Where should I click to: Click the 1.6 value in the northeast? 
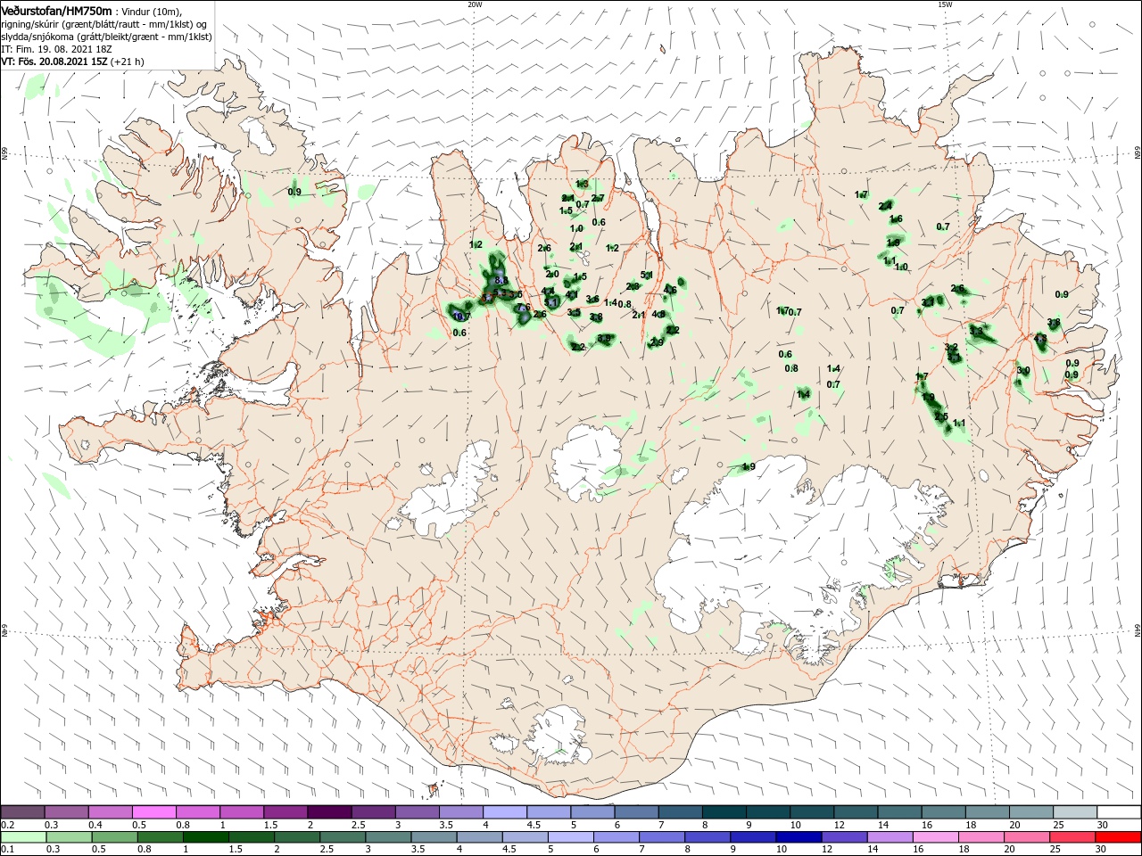896,219
